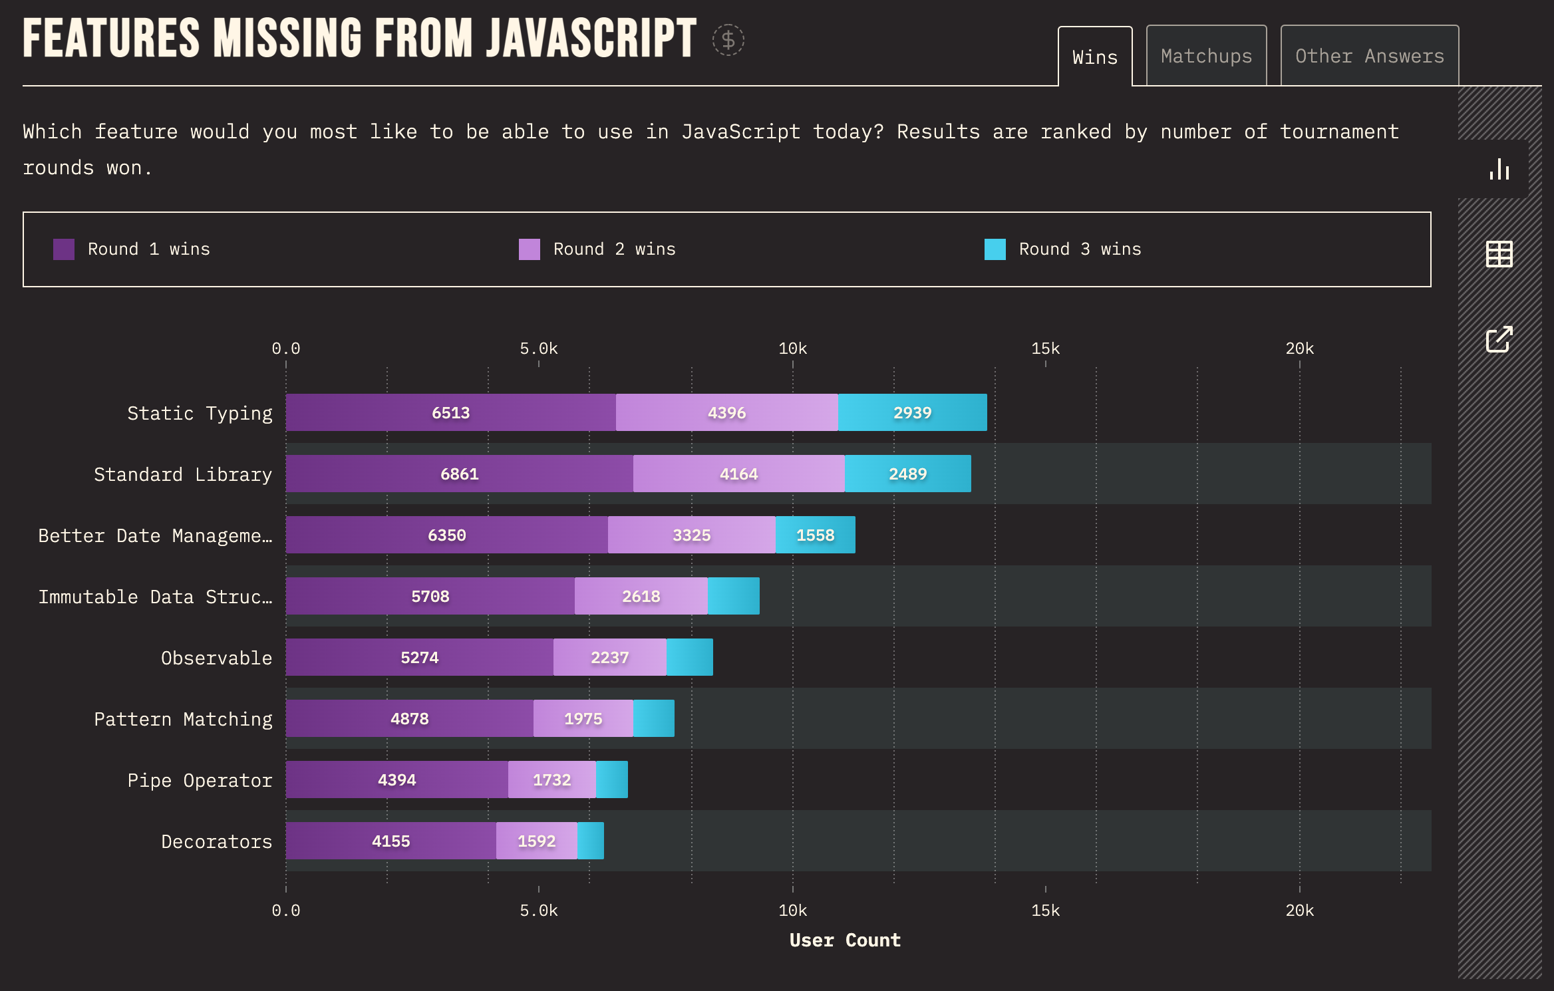Toggle the Round 2 wins legend swatch
The height and width of the screenshot is (991, 1554).
pyautogui.click(x=530, y=249)
